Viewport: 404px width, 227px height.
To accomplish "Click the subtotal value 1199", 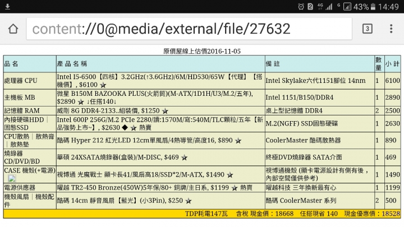I will pos(392,188).
